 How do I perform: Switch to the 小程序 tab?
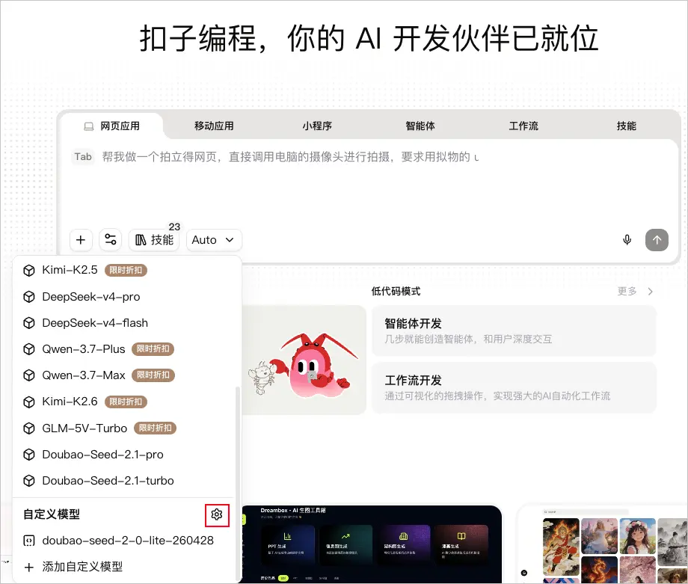317,126
